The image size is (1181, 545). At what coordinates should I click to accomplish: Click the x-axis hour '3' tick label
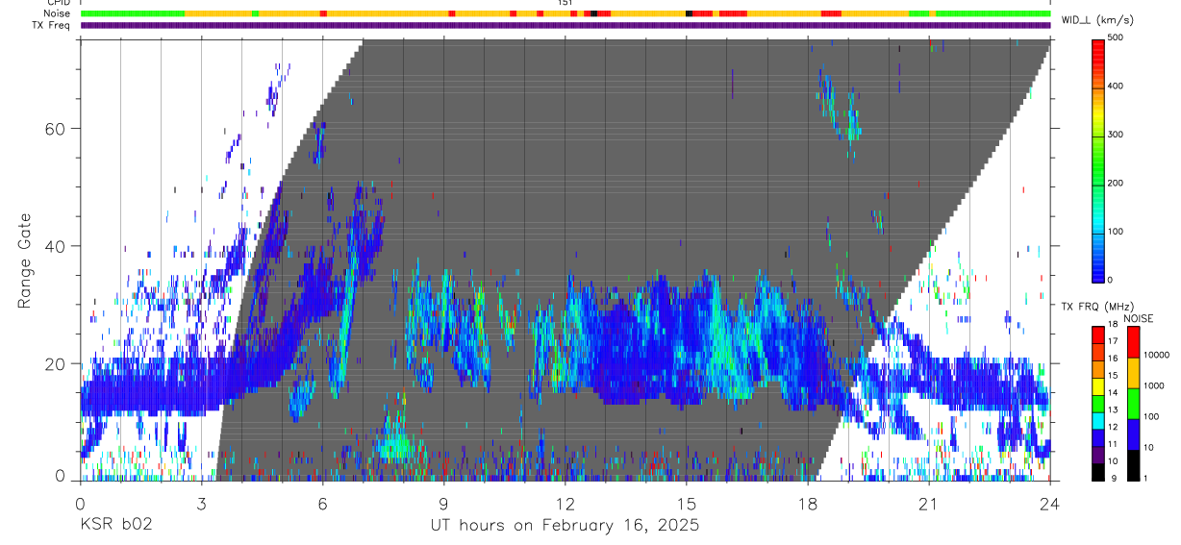coord(201,503)
